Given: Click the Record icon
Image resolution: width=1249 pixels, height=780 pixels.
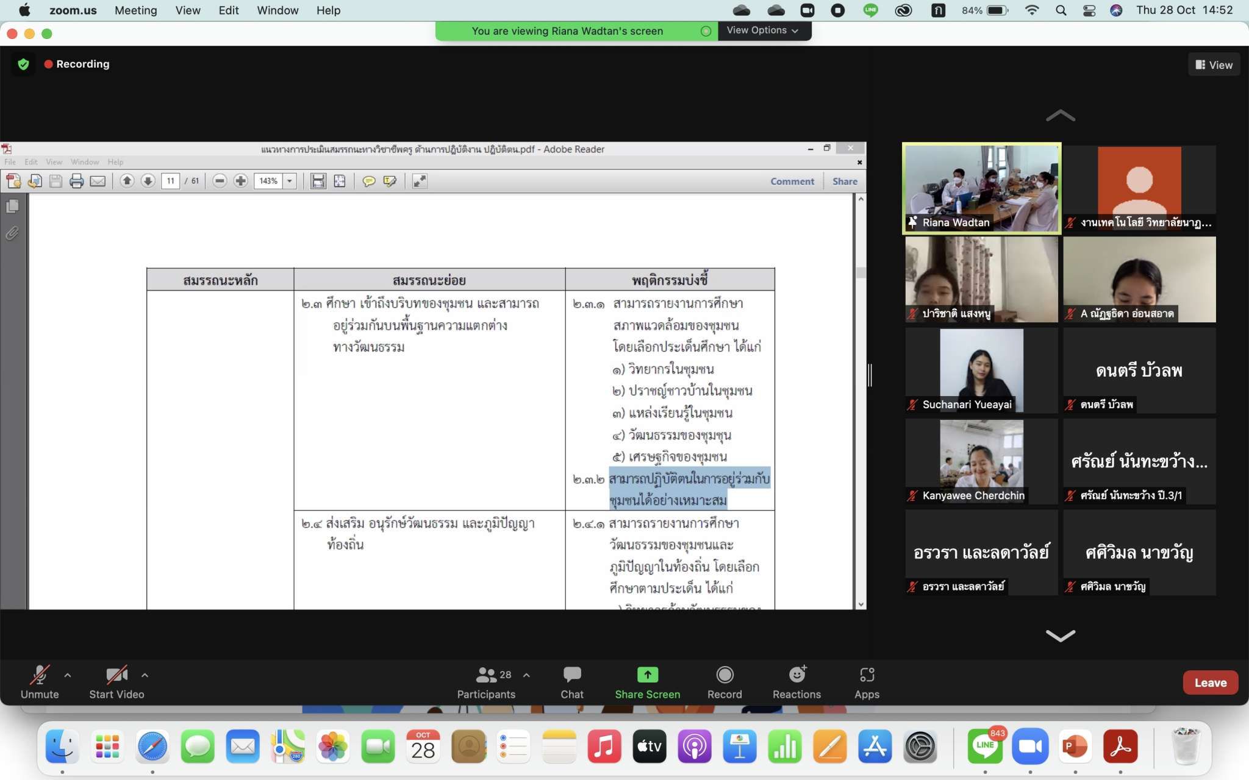Looking at the screenshot, I should [724, 675].
